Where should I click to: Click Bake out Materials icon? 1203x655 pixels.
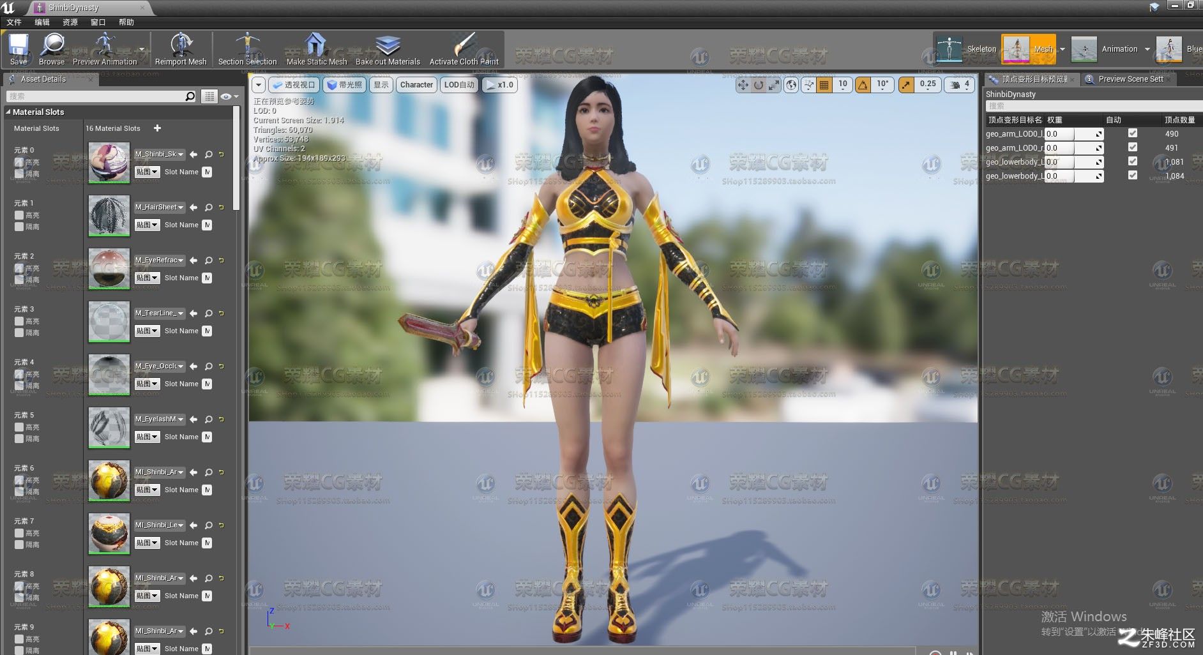[388, 49]
